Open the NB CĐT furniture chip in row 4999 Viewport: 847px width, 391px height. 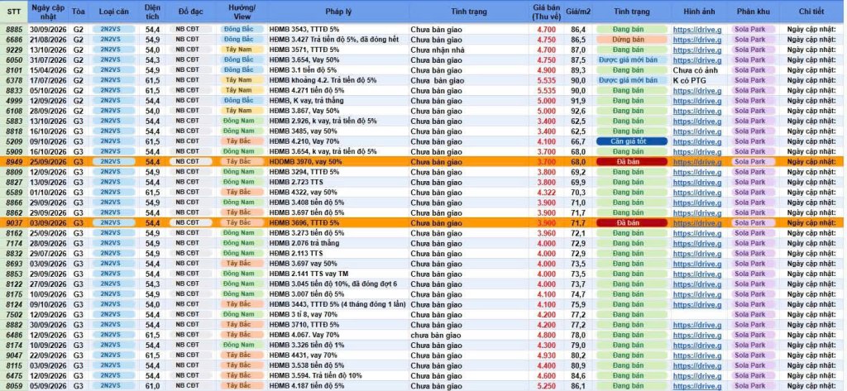point(191,101)
